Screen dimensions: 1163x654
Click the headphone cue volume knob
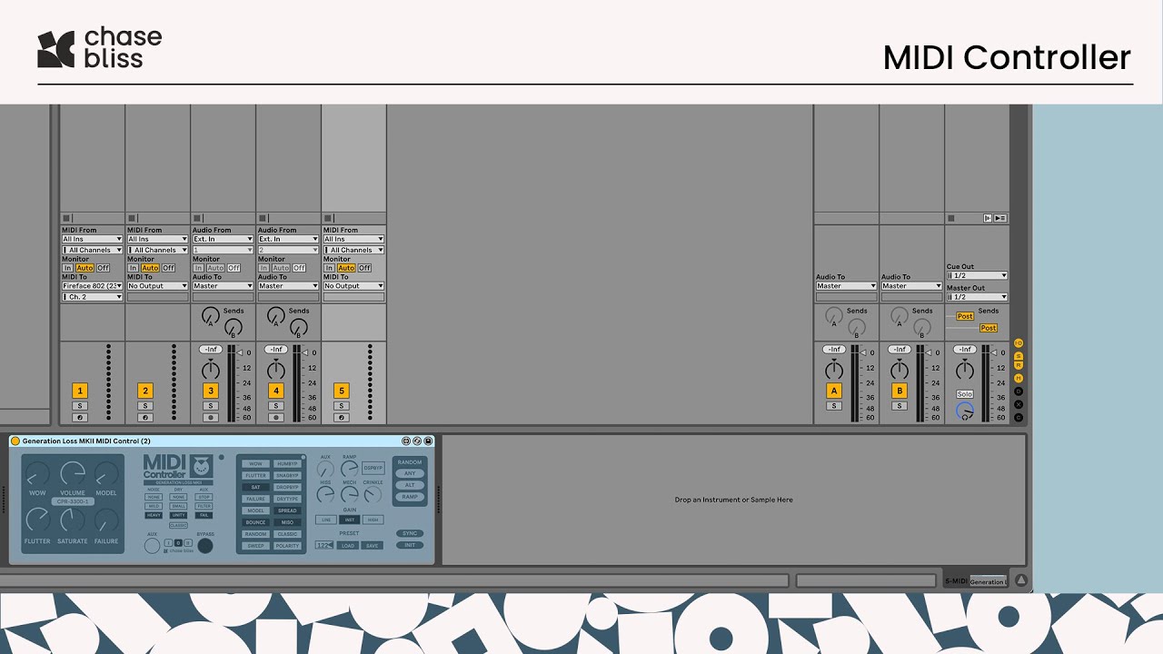(965, 411)
